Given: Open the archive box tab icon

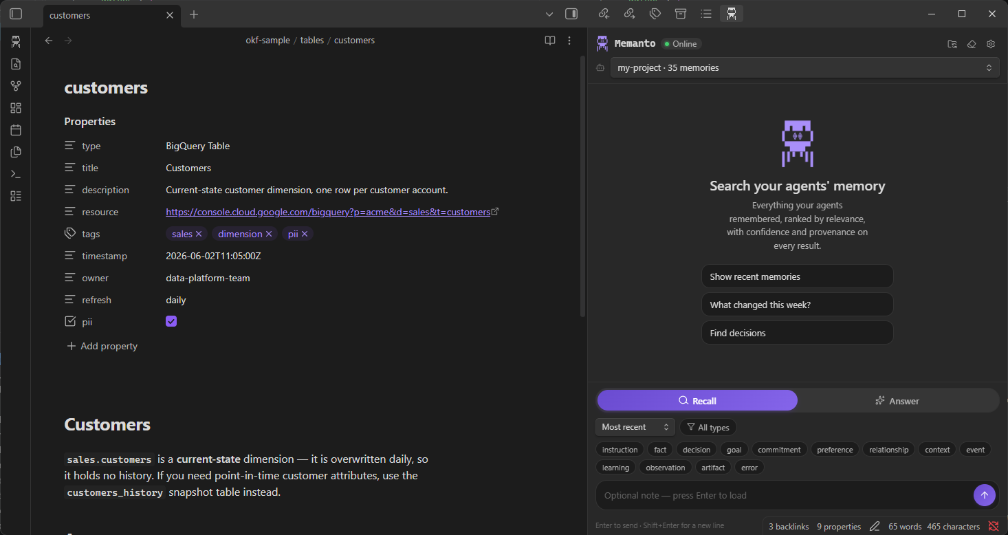Looking at the screenshot, I should pyautogui.click(x=681, y=14).
